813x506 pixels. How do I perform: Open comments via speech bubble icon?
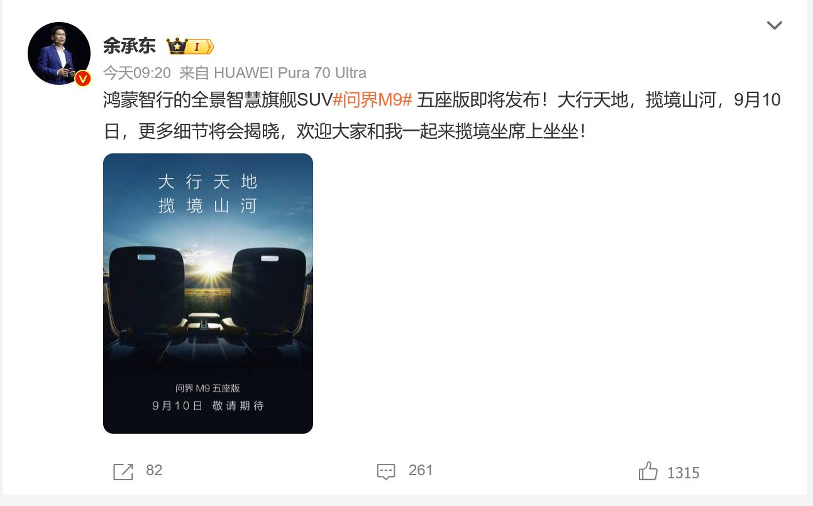386,471
